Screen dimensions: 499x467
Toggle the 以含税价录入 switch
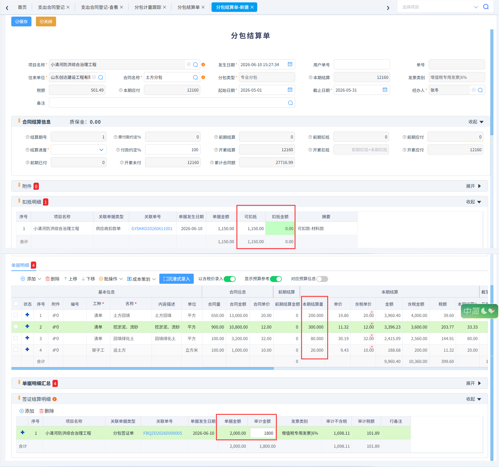(x=230, y=279)
